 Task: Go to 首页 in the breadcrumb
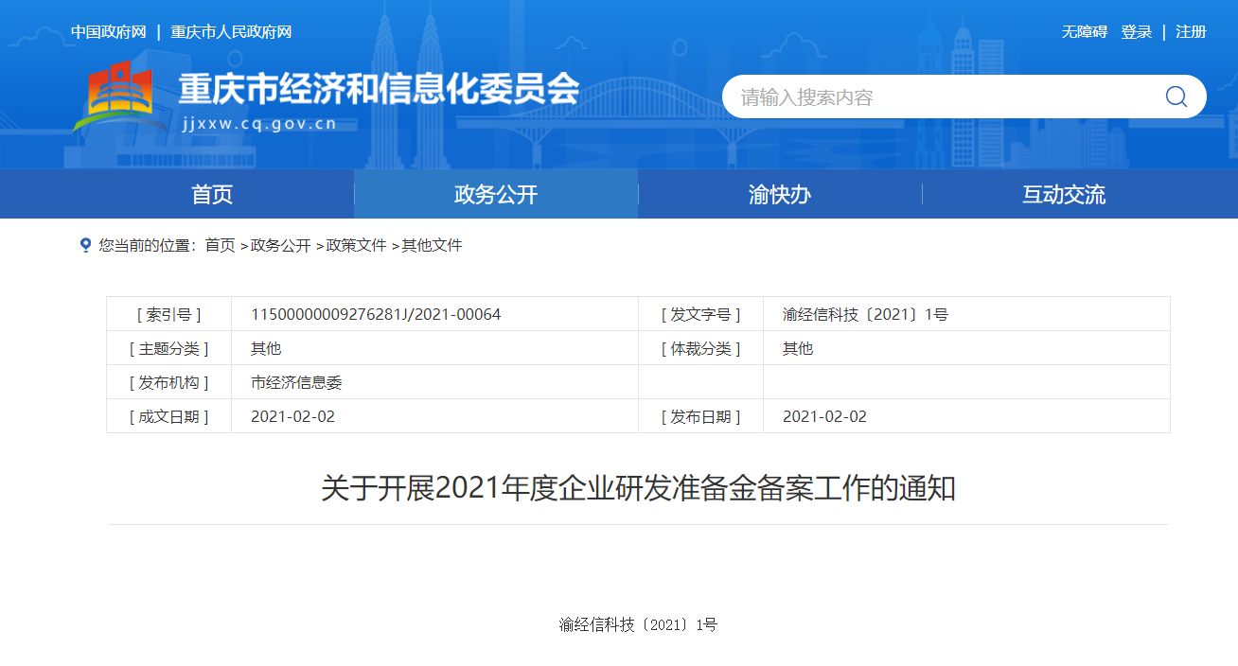220,246
